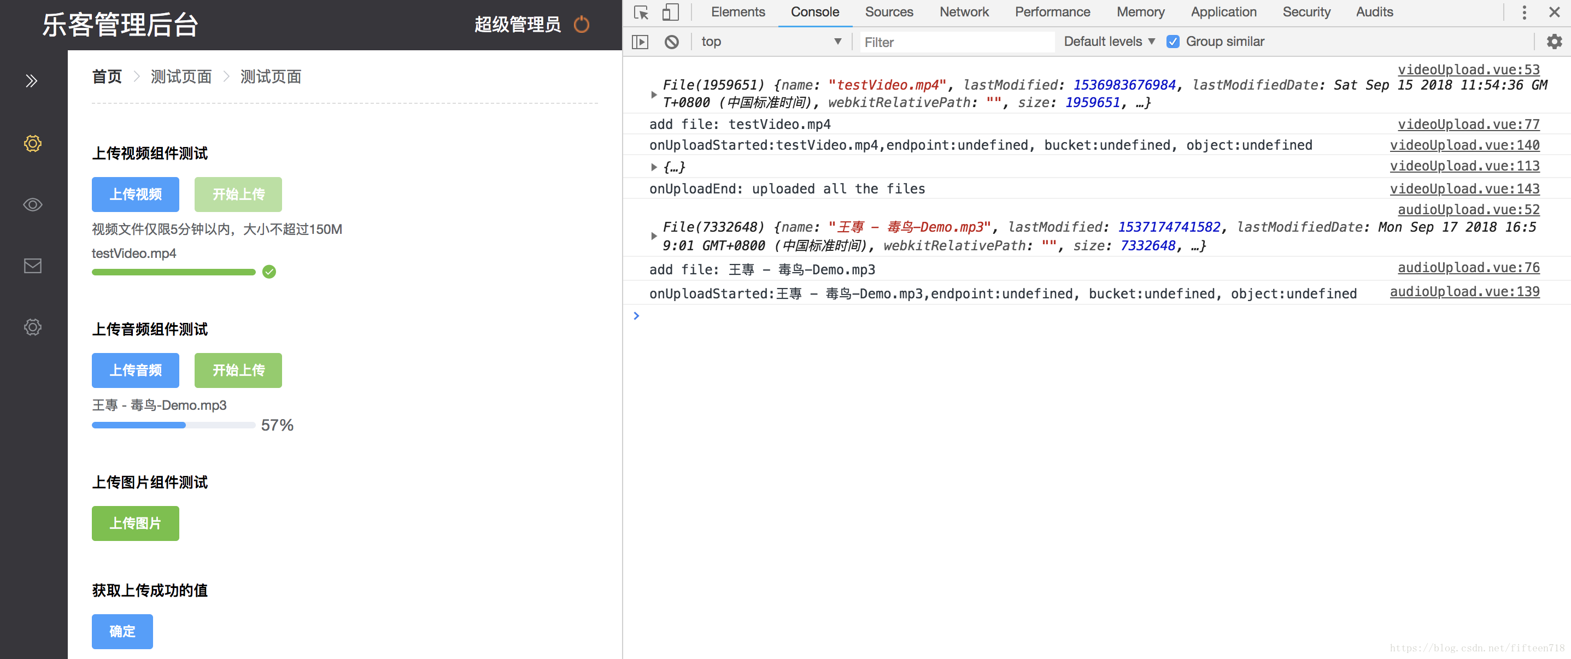
Task: Click the 上传视频 button
Action: pyautogui.click(x=136, y=195)
